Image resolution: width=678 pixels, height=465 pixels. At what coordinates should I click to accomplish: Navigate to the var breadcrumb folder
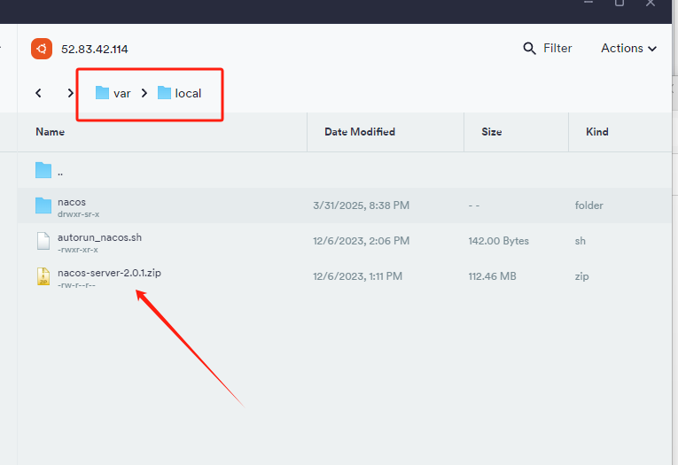click(113, 93)
